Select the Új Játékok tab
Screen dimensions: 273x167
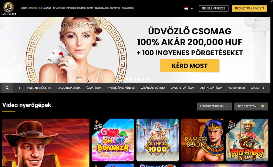click(94, 88)
